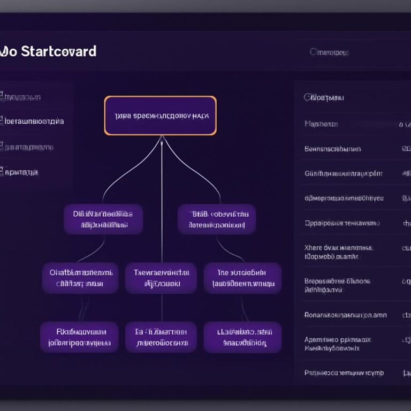Click the speech bubble icon in right panel header
The image size is (411, 411).
307,97
